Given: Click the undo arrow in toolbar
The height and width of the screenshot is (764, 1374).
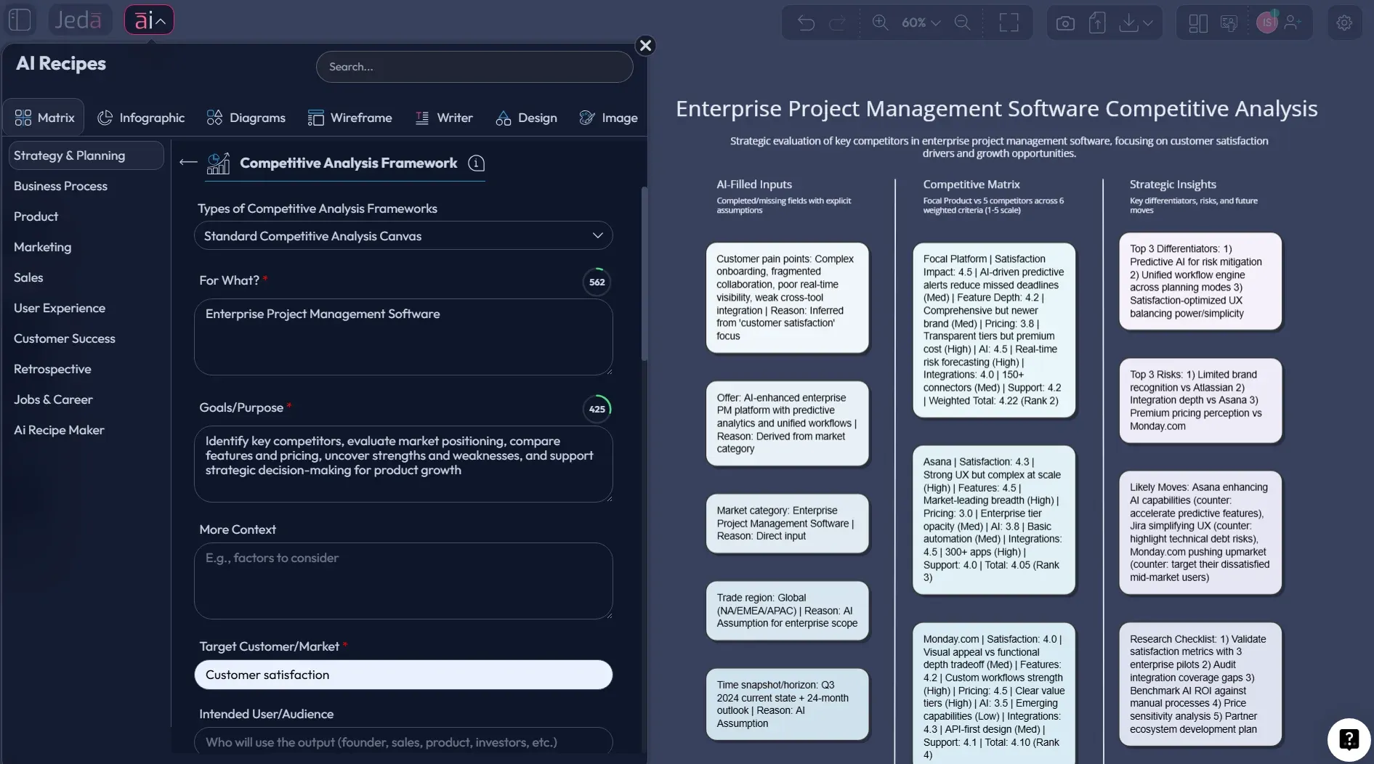Looking at the screenshot, I should [x=806, y=23].
